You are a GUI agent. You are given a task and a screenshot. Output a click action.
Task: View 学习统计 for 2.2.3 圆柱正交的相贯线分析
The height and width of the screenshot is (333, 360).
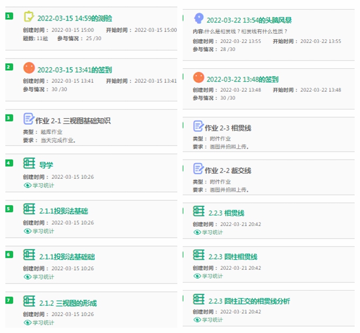click(208, 320)
